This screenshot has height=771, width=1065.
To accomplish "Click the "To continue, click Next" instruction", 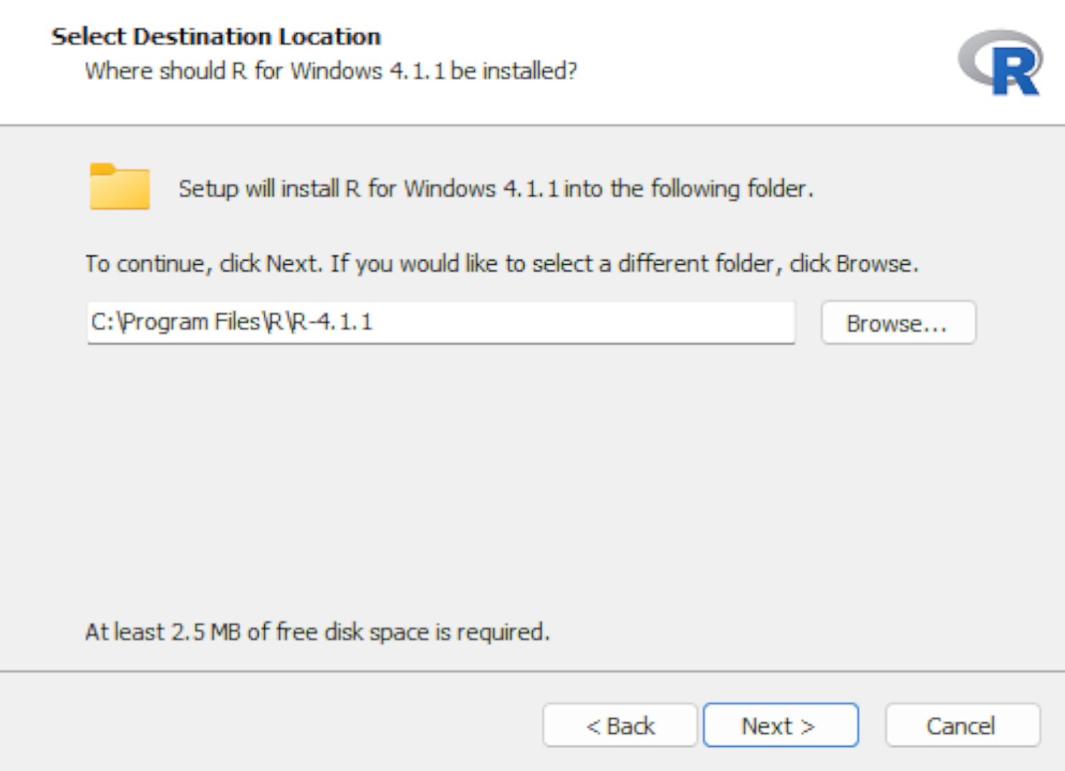I will [x=501, y=264].
